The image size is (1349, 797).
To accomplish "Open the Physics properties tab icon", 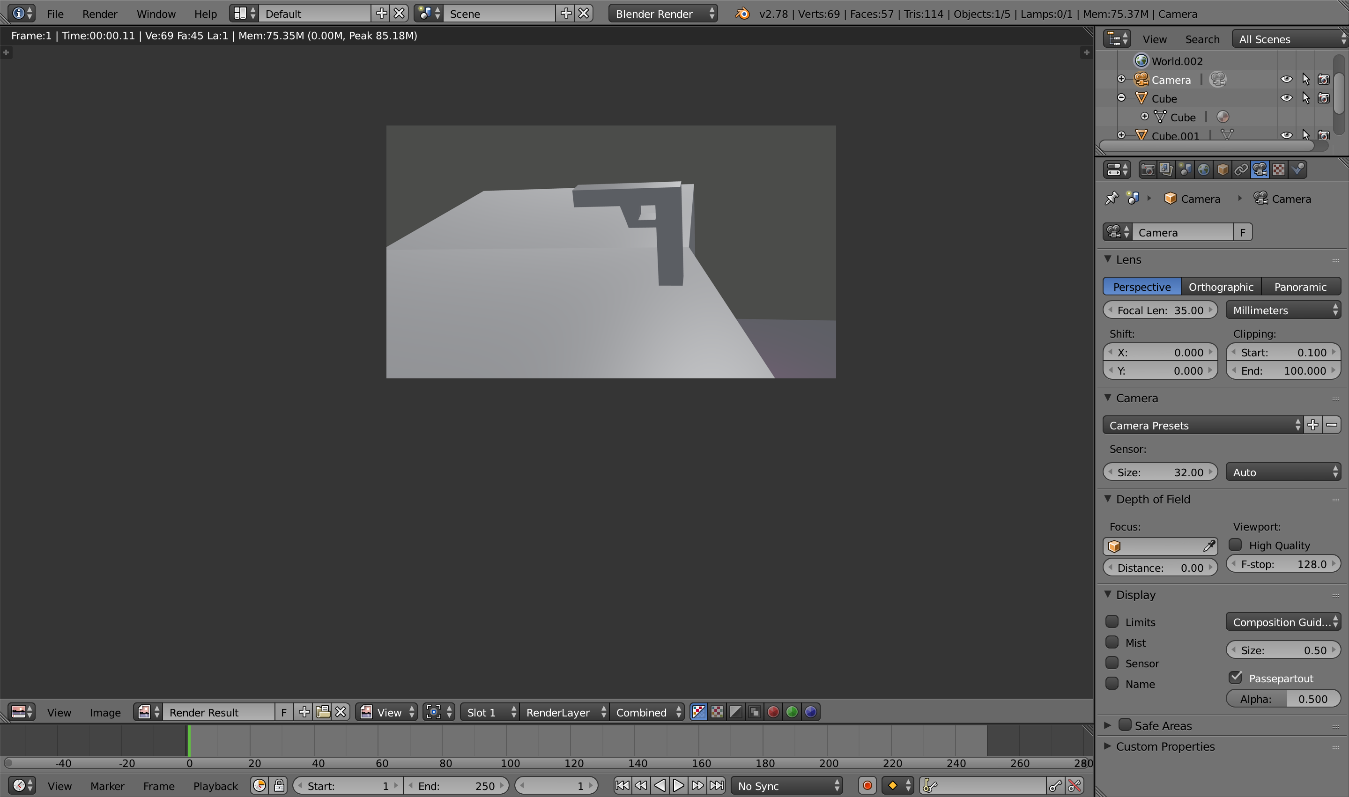I will tap(1297, 170).
